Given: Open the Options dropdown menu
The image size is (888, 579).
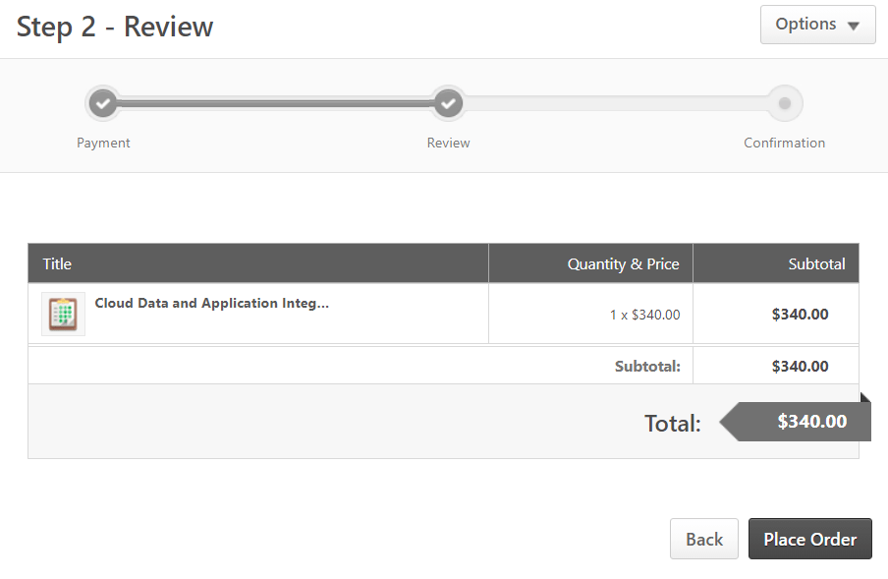Looking at the screenshot, I should point(818,25).
